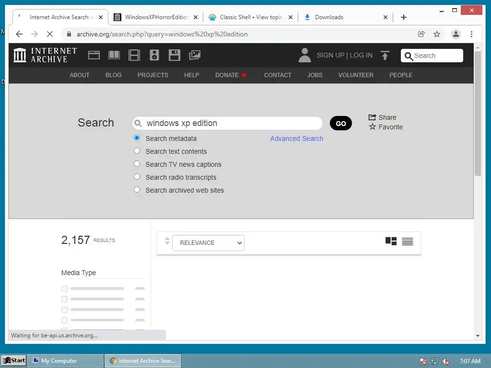
Task: Close the Classic Shell tab
Action: click(291, 17)
